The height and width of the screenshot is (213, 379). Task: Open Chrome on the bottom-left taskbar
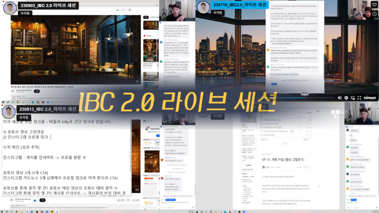click(17, 211)
